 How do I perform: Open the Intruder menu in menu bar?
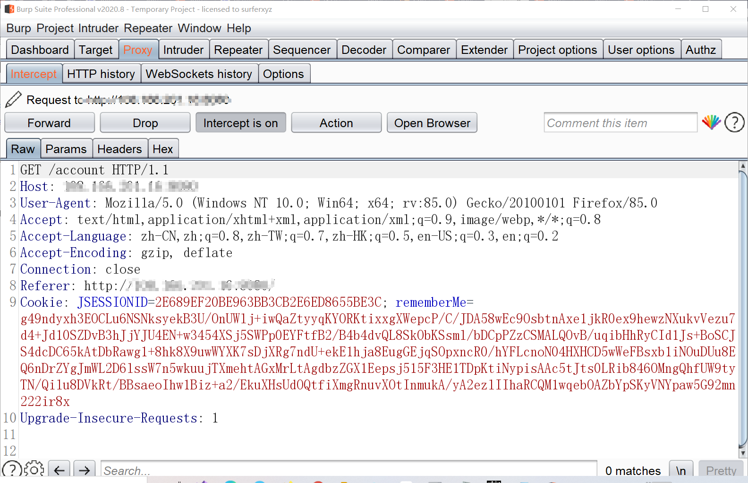tap(98, 28)
